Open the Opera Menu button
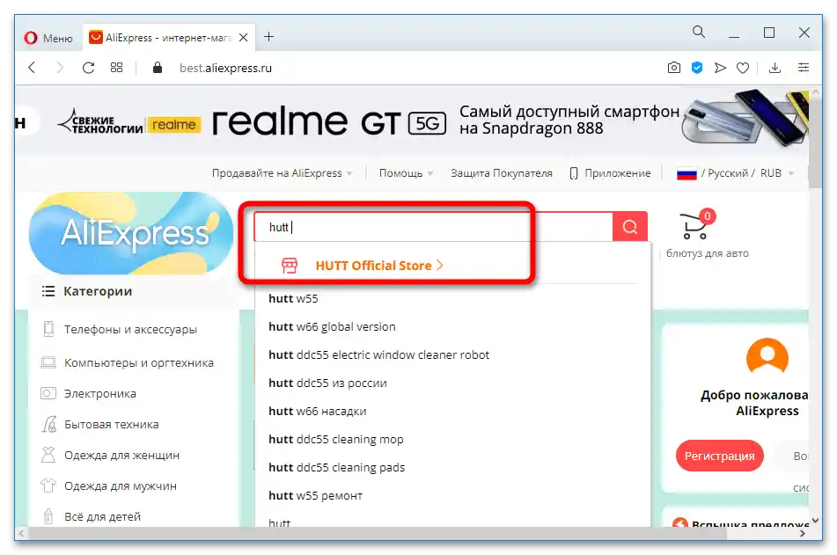The width and height of the screenshot is (837, 555). 48,38
